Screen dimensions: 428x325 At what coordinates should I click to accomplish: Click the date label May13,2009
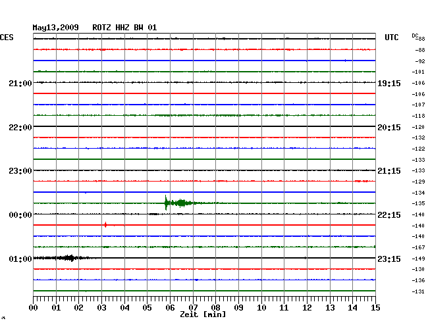(x=56, y=28)
